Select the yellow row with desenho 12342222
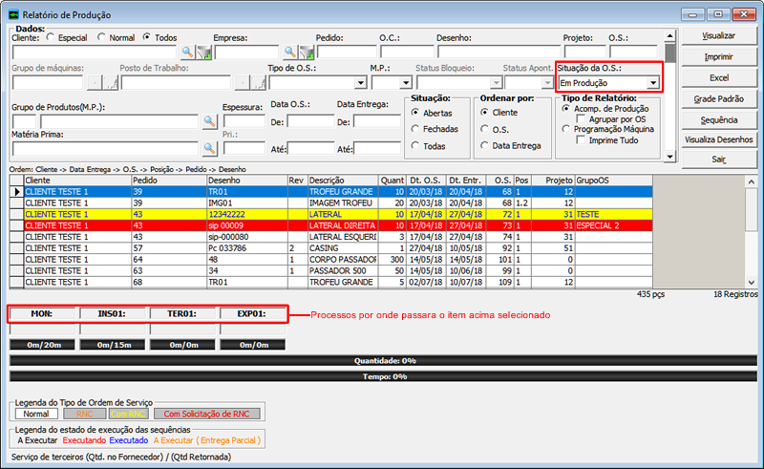 coord(338,215)
